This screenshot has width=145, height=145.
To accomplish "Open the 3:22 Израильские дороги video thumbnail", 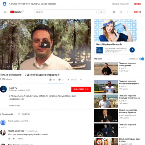I will point(106,87).
